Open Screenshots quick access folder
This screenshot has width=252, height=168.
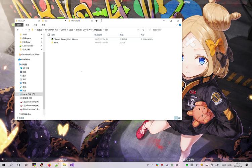pyautogui.click(x=27, y=46)
